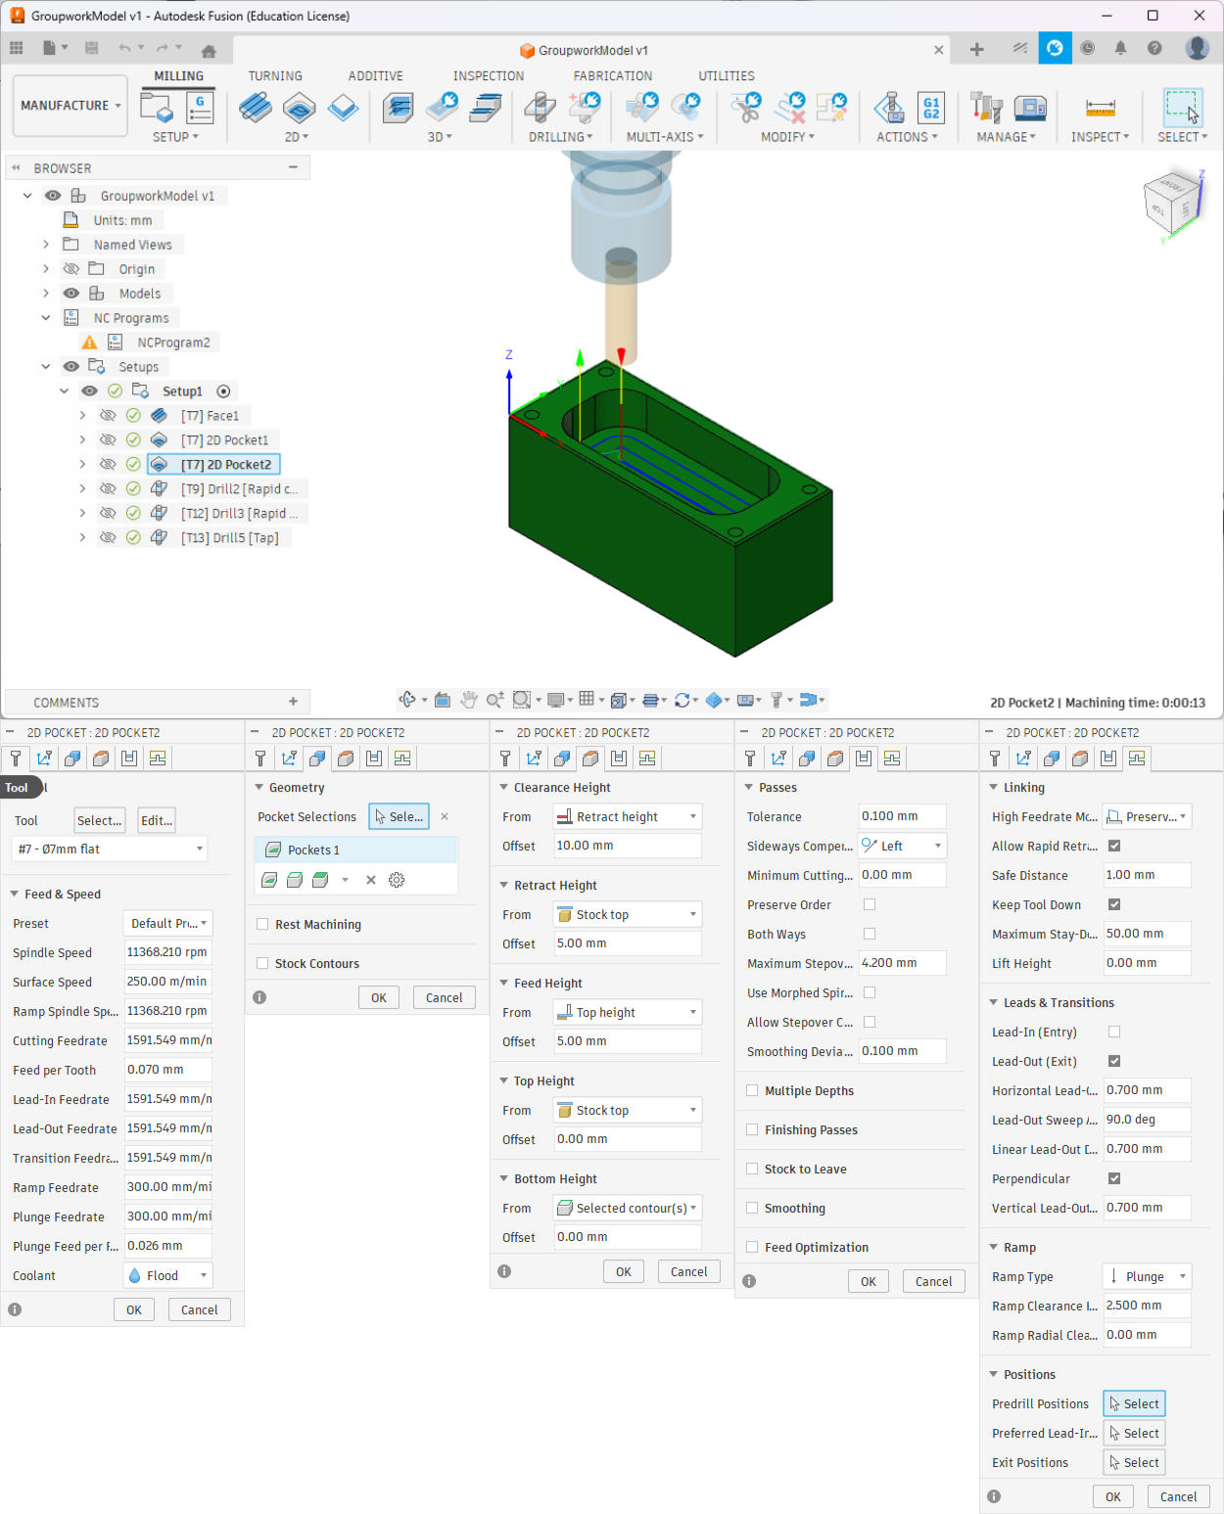Toggle the Finishing Passes checkbox
Image resolution: width=1224 pixels, height=1514 pixels.
pos(752,1129)
